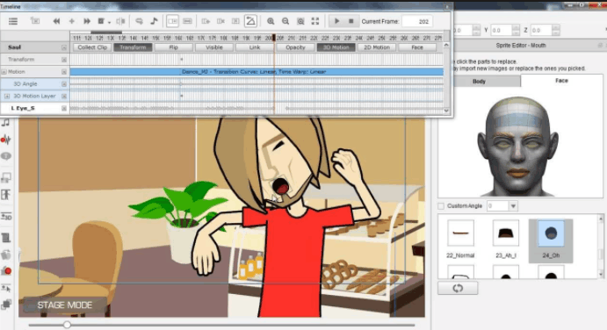Screen dimensions: 607x330
Task: Play the timeline animation
Action: [336, 21]
